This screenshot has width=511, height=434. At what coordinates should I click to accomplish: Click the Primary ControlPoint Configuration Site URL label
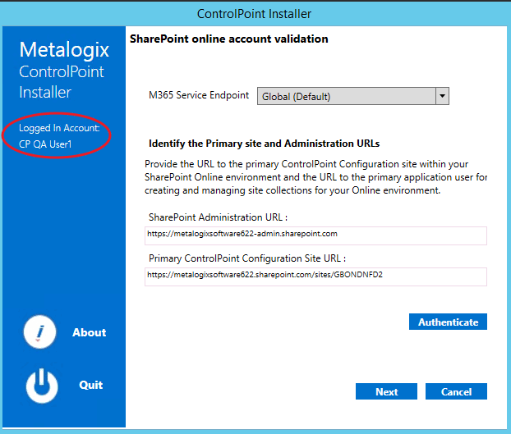pos(247,258)
